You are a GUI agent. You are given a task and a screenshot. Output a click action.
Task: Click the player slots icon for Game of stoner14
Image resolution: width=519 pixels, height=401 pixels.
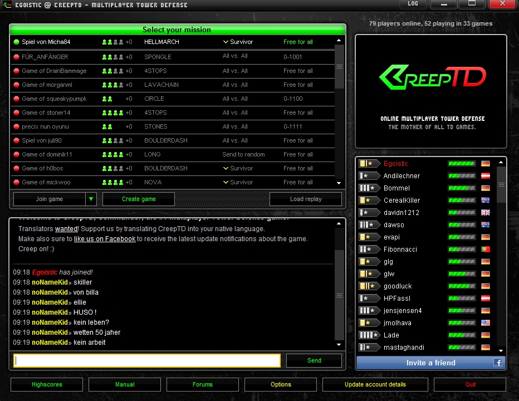[113, 113]
